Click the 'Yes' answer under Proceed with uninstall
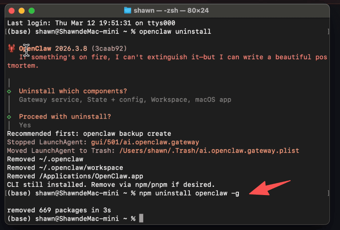This screenshot has height=230, width=340. [x=25, y=125]
